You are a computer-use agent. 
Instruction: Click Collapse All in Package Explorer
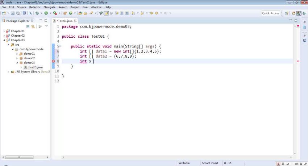click(28, 26)
